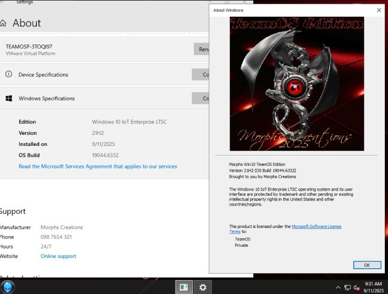This screenshot has width=388, height=294.
Task: Select Installed on date 9/11/2025
Action: [x=104, y=144]
